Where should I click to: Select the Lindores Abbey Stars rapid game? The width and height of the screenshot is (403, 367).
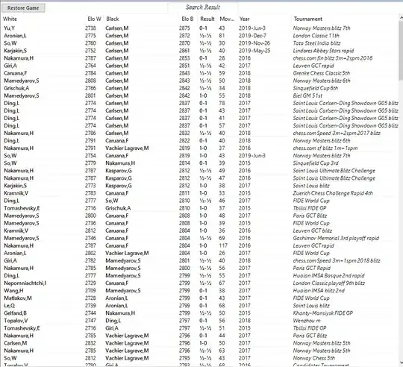199,51
